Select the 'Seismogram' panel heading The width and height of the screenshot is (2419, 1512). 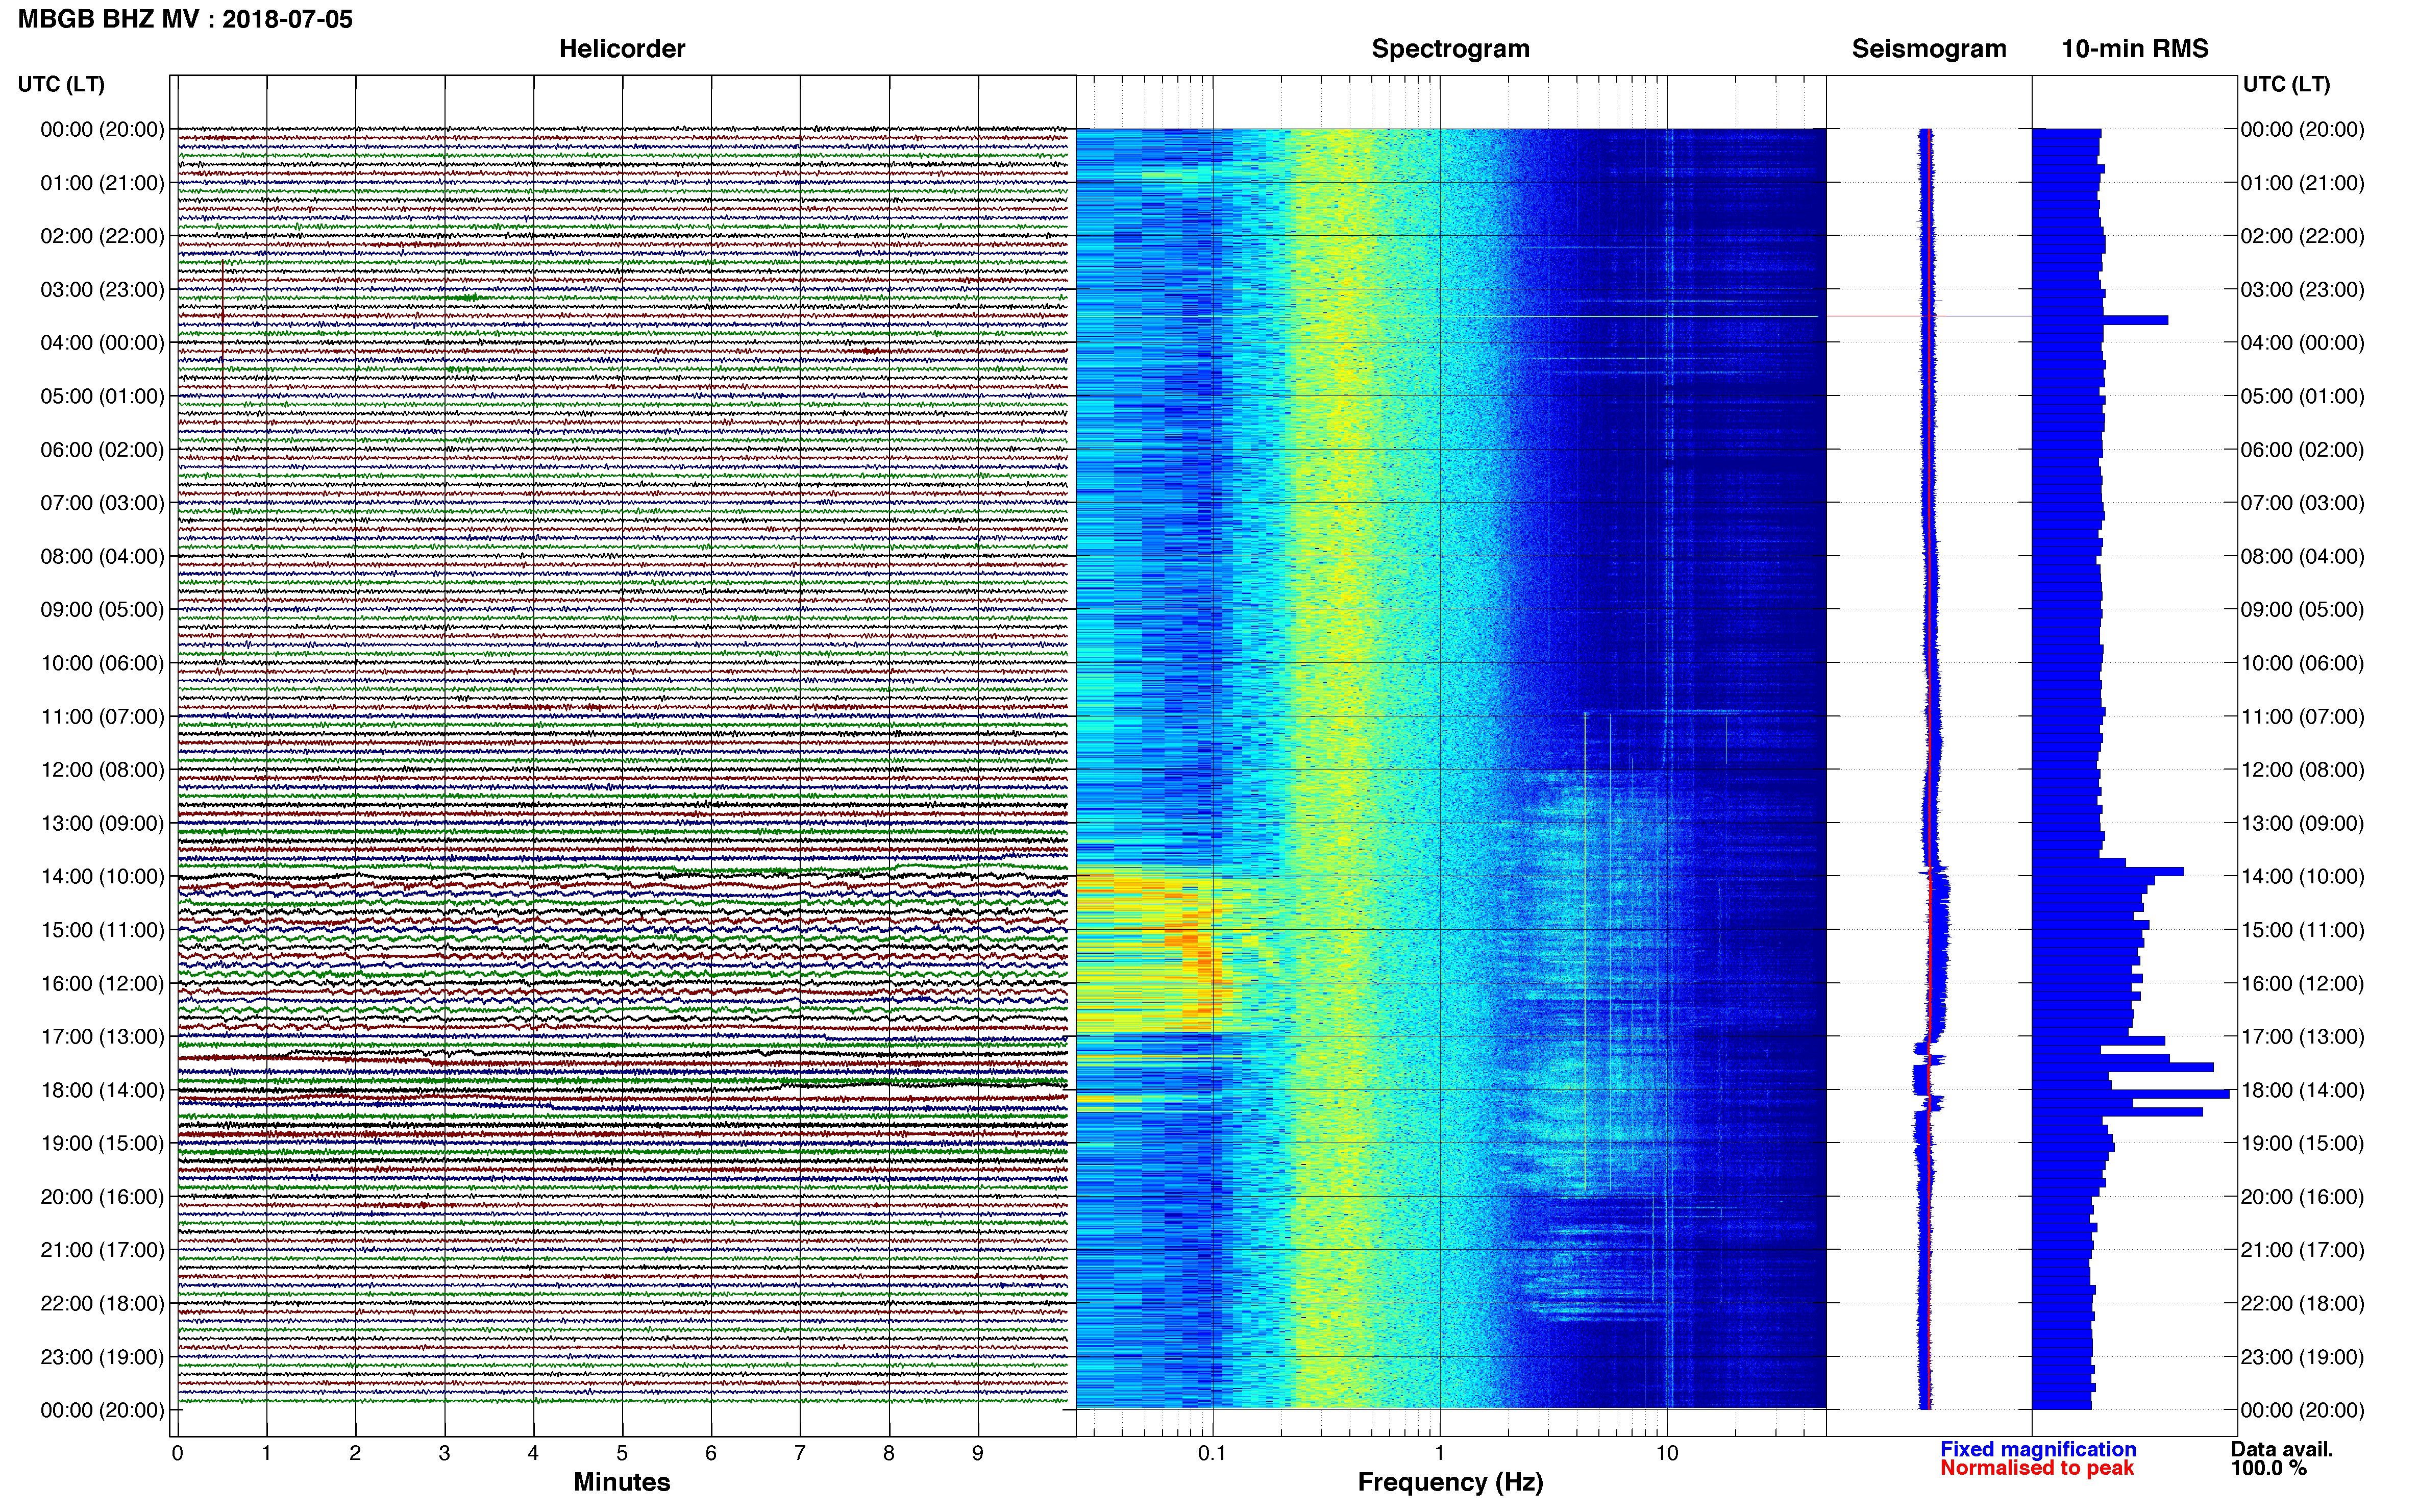tap(1929, 49)
